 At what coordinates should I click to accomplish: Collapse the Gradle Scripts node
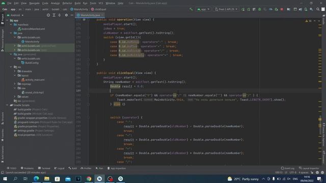(7, 105)
